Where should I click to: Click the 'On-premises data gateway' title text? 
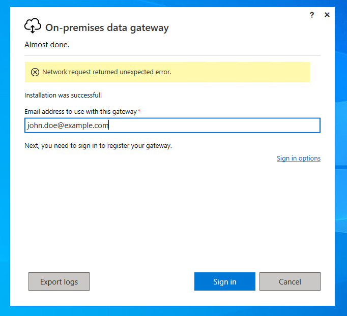coord(107,27)
